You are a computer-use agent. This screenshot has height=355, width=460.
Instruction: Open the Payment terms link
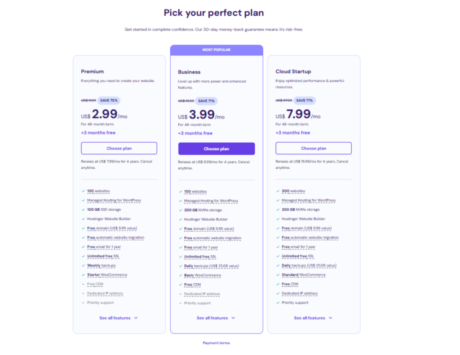pyautogui.click(x=216, y=343)
